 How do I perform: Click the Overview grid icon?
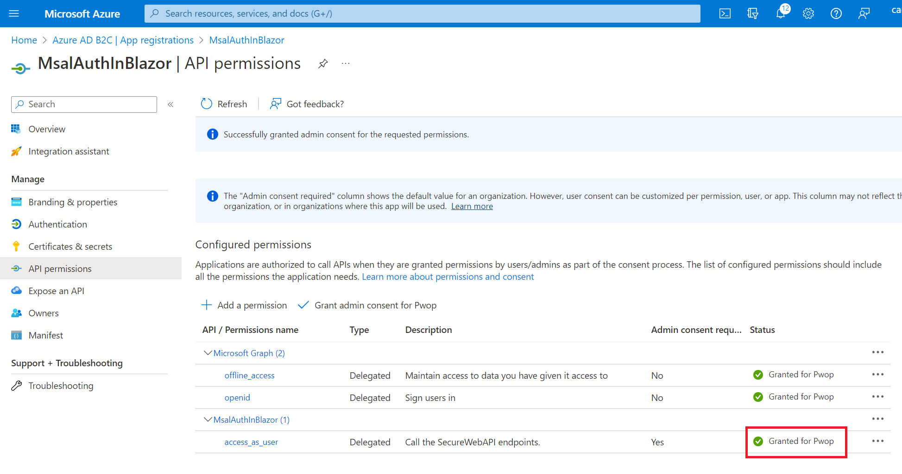(16, 129)
